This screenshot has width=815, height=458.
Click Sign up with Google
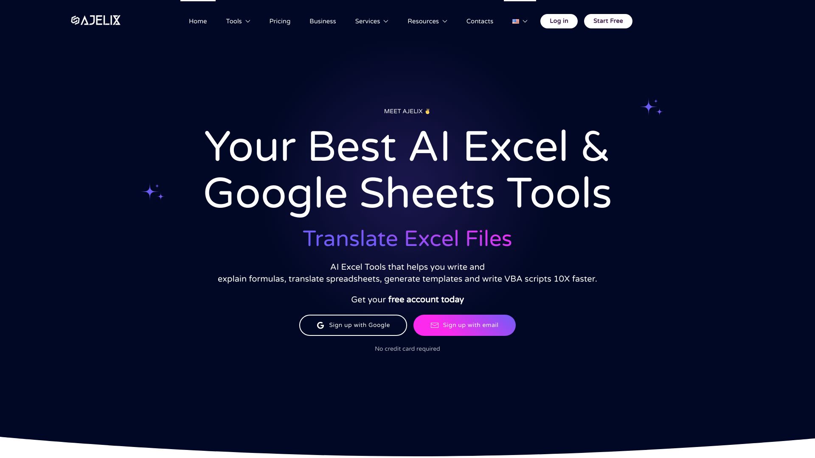click(x=353, y=325)
